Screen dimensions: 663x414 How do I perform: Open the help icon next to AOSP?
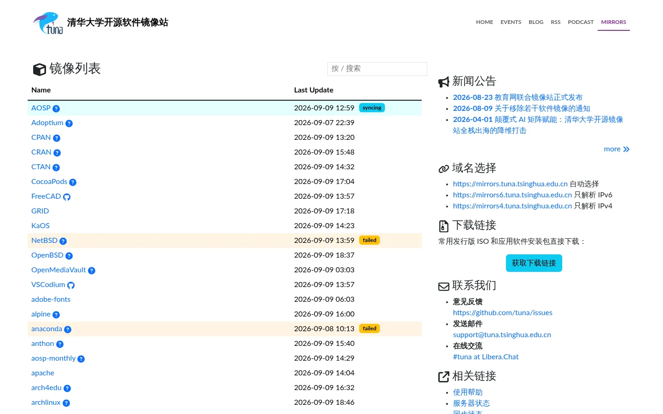(x=56, y=109)
